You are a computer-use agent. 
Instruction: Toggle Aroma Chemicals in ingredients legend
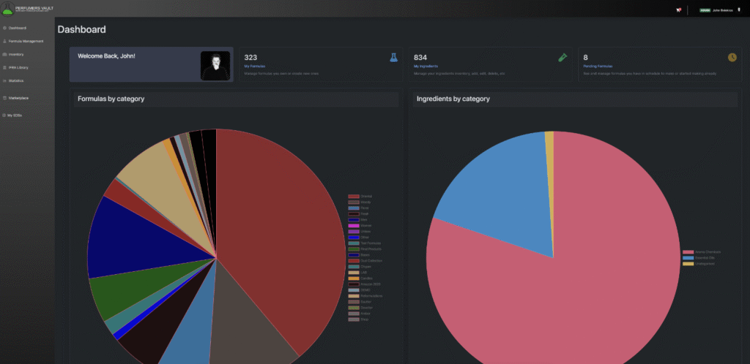(702, 252)
